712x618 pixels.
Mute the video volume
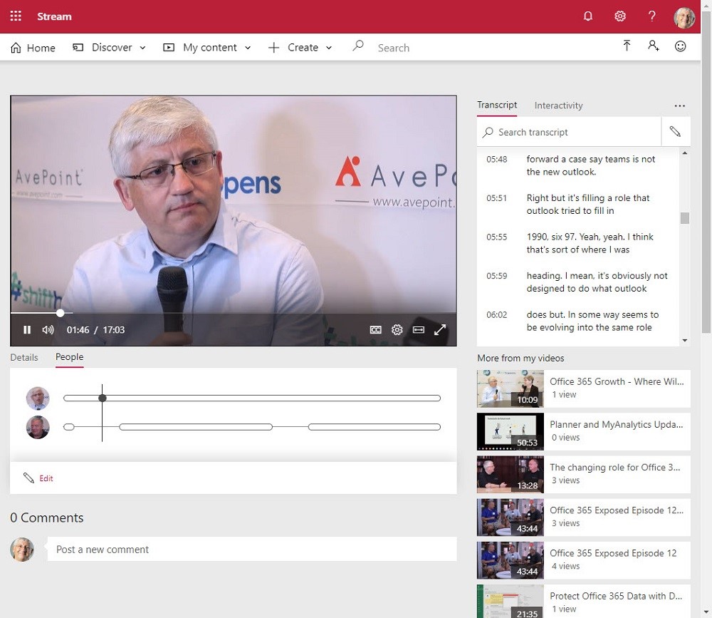click(x=48, y=330)
